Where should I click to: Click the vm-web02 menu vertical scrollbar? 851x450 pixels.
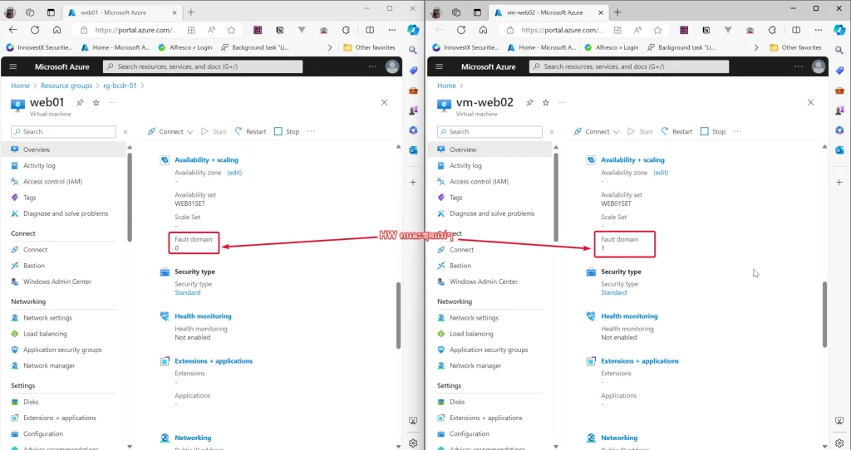[x=556, y=198]
